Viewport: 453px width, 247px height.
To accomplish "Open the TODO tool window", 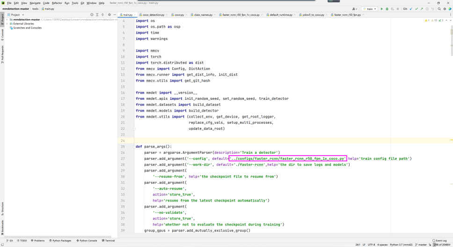I will click(22, 240).
